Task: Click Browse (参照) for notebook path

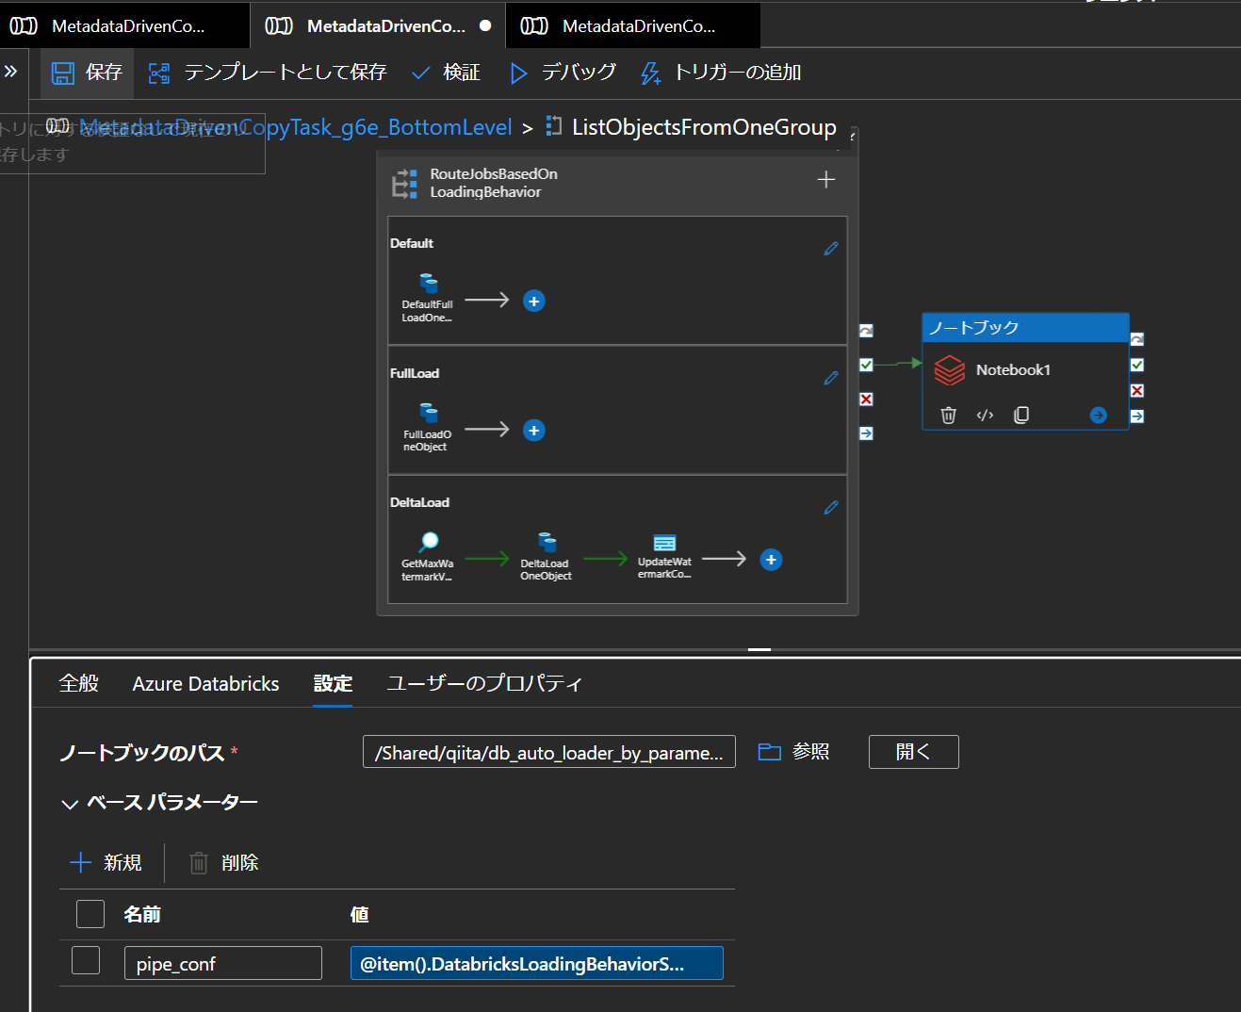Action: (x=794, y=752)
